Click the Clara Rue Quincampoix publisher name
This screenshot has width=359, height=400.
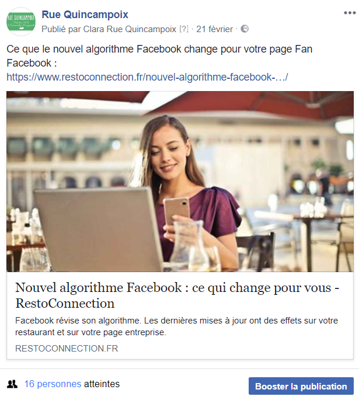pos(130,29)
